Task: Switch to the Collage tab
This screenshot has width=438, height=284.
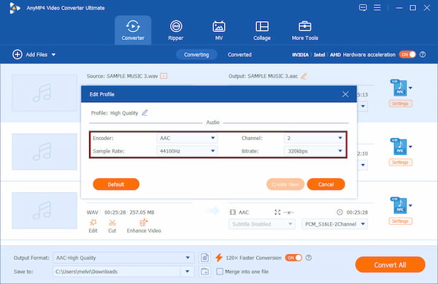Action: [x=262, y=30]
